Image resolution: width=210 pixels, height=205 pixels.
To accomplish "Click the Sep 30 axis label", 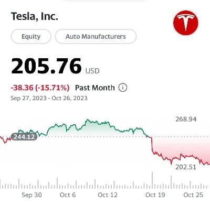I will click(x=31, y=195).
